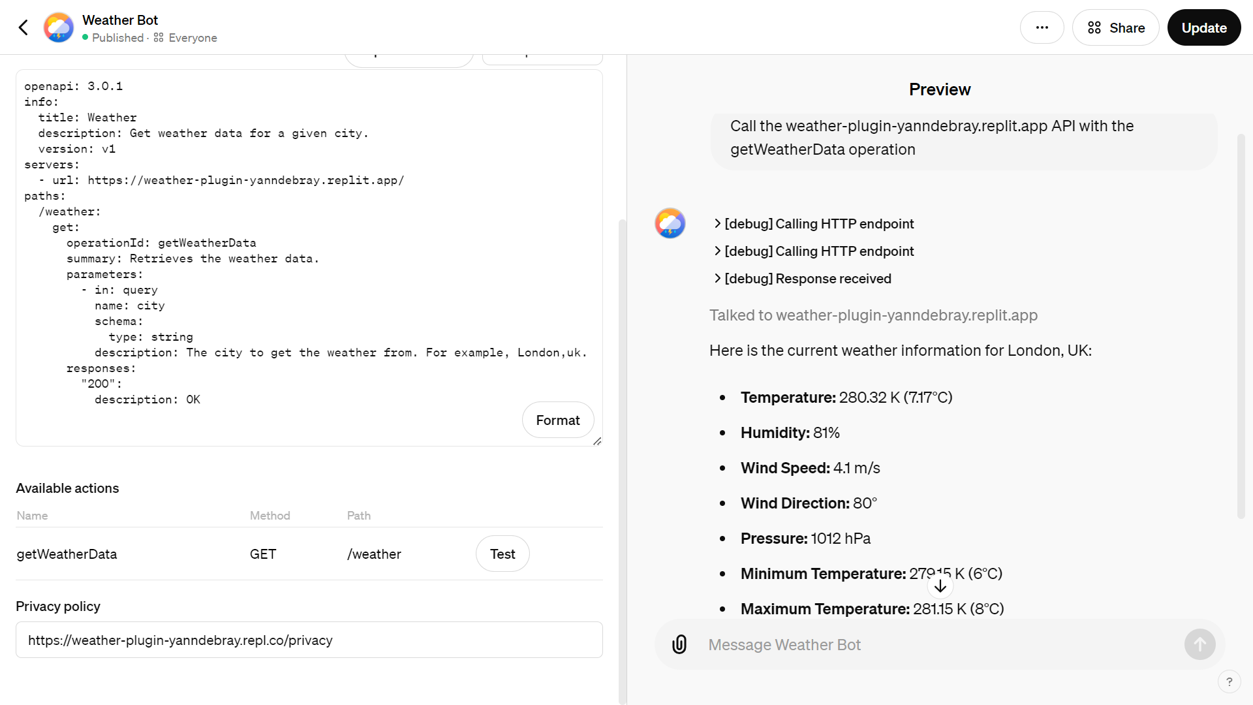The image size is (1253, 705).
Task: Click the Message Weather Bot input
Action: tap(940, 644)
